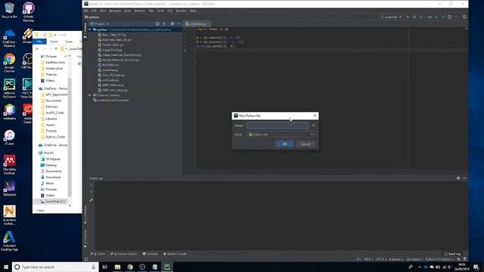The width and height of the screenshot is (484, 272).
Task: Open Project panel settings gear
Action: click(x=172, y=23)
